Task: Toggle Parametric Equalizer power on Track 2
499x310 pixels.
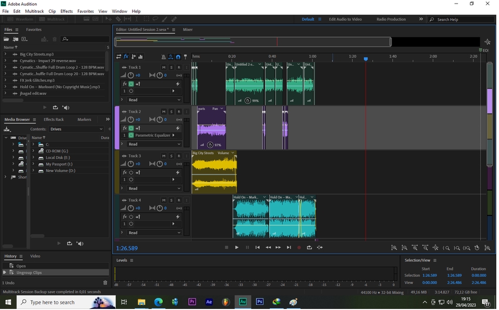Action: coord(131,135)
